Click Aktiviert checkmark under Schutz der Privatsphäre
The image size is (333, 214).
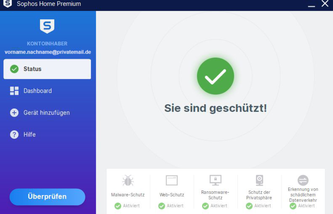pos(249,206)
